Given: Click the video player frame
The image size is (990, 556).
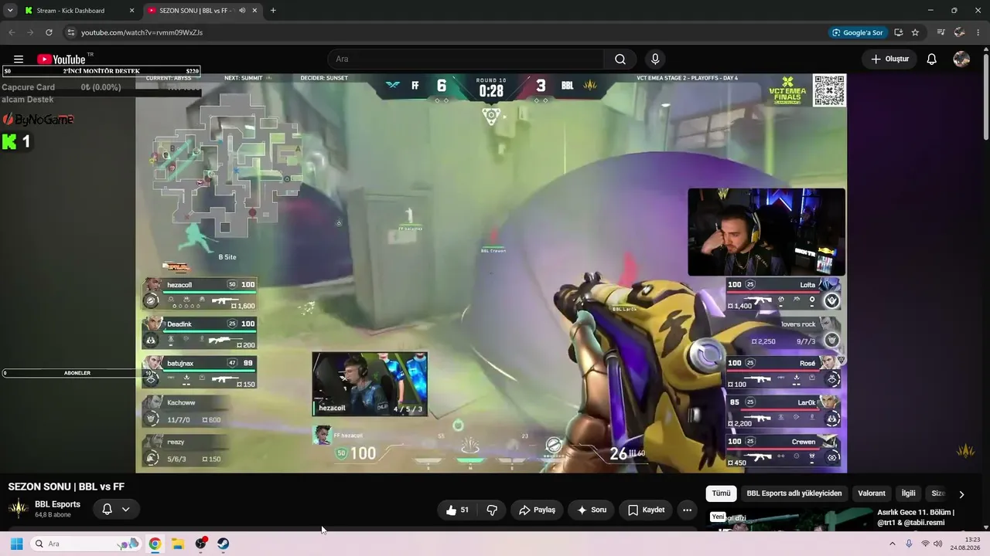Looking at the screenshot, I should click(491, 273).
